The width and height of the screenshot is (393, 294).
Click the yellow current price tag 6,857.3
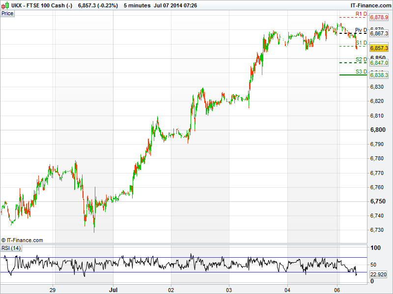[379, 48]
